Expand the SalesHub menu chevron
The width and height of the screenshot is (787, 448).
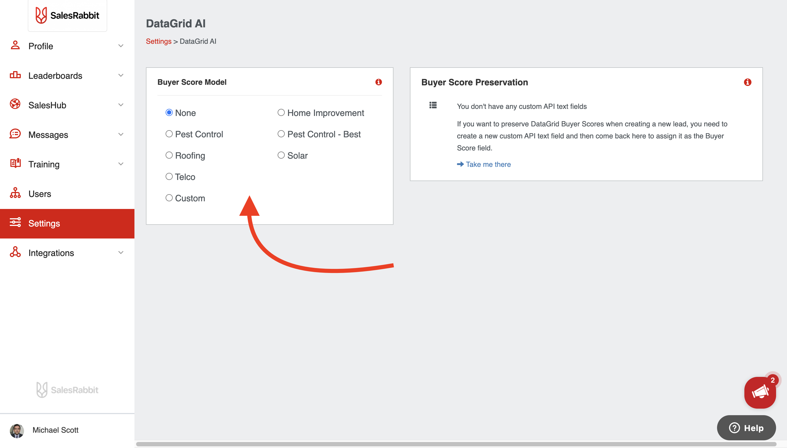point(121,105)
